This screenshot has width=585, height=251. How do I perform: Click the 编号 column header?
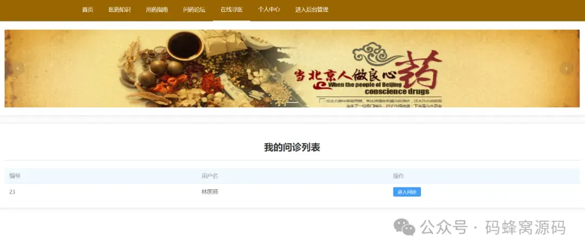tap(15, 176)
